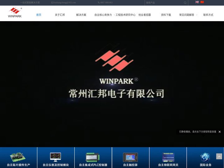Click the search magnifier icon
Viewport: 224px width, 168px height.
(x=185, y=3)
